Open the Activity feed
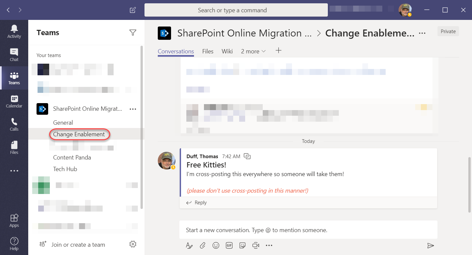Image resolution: width=472 pixels, height=255 pixels. 14,31
